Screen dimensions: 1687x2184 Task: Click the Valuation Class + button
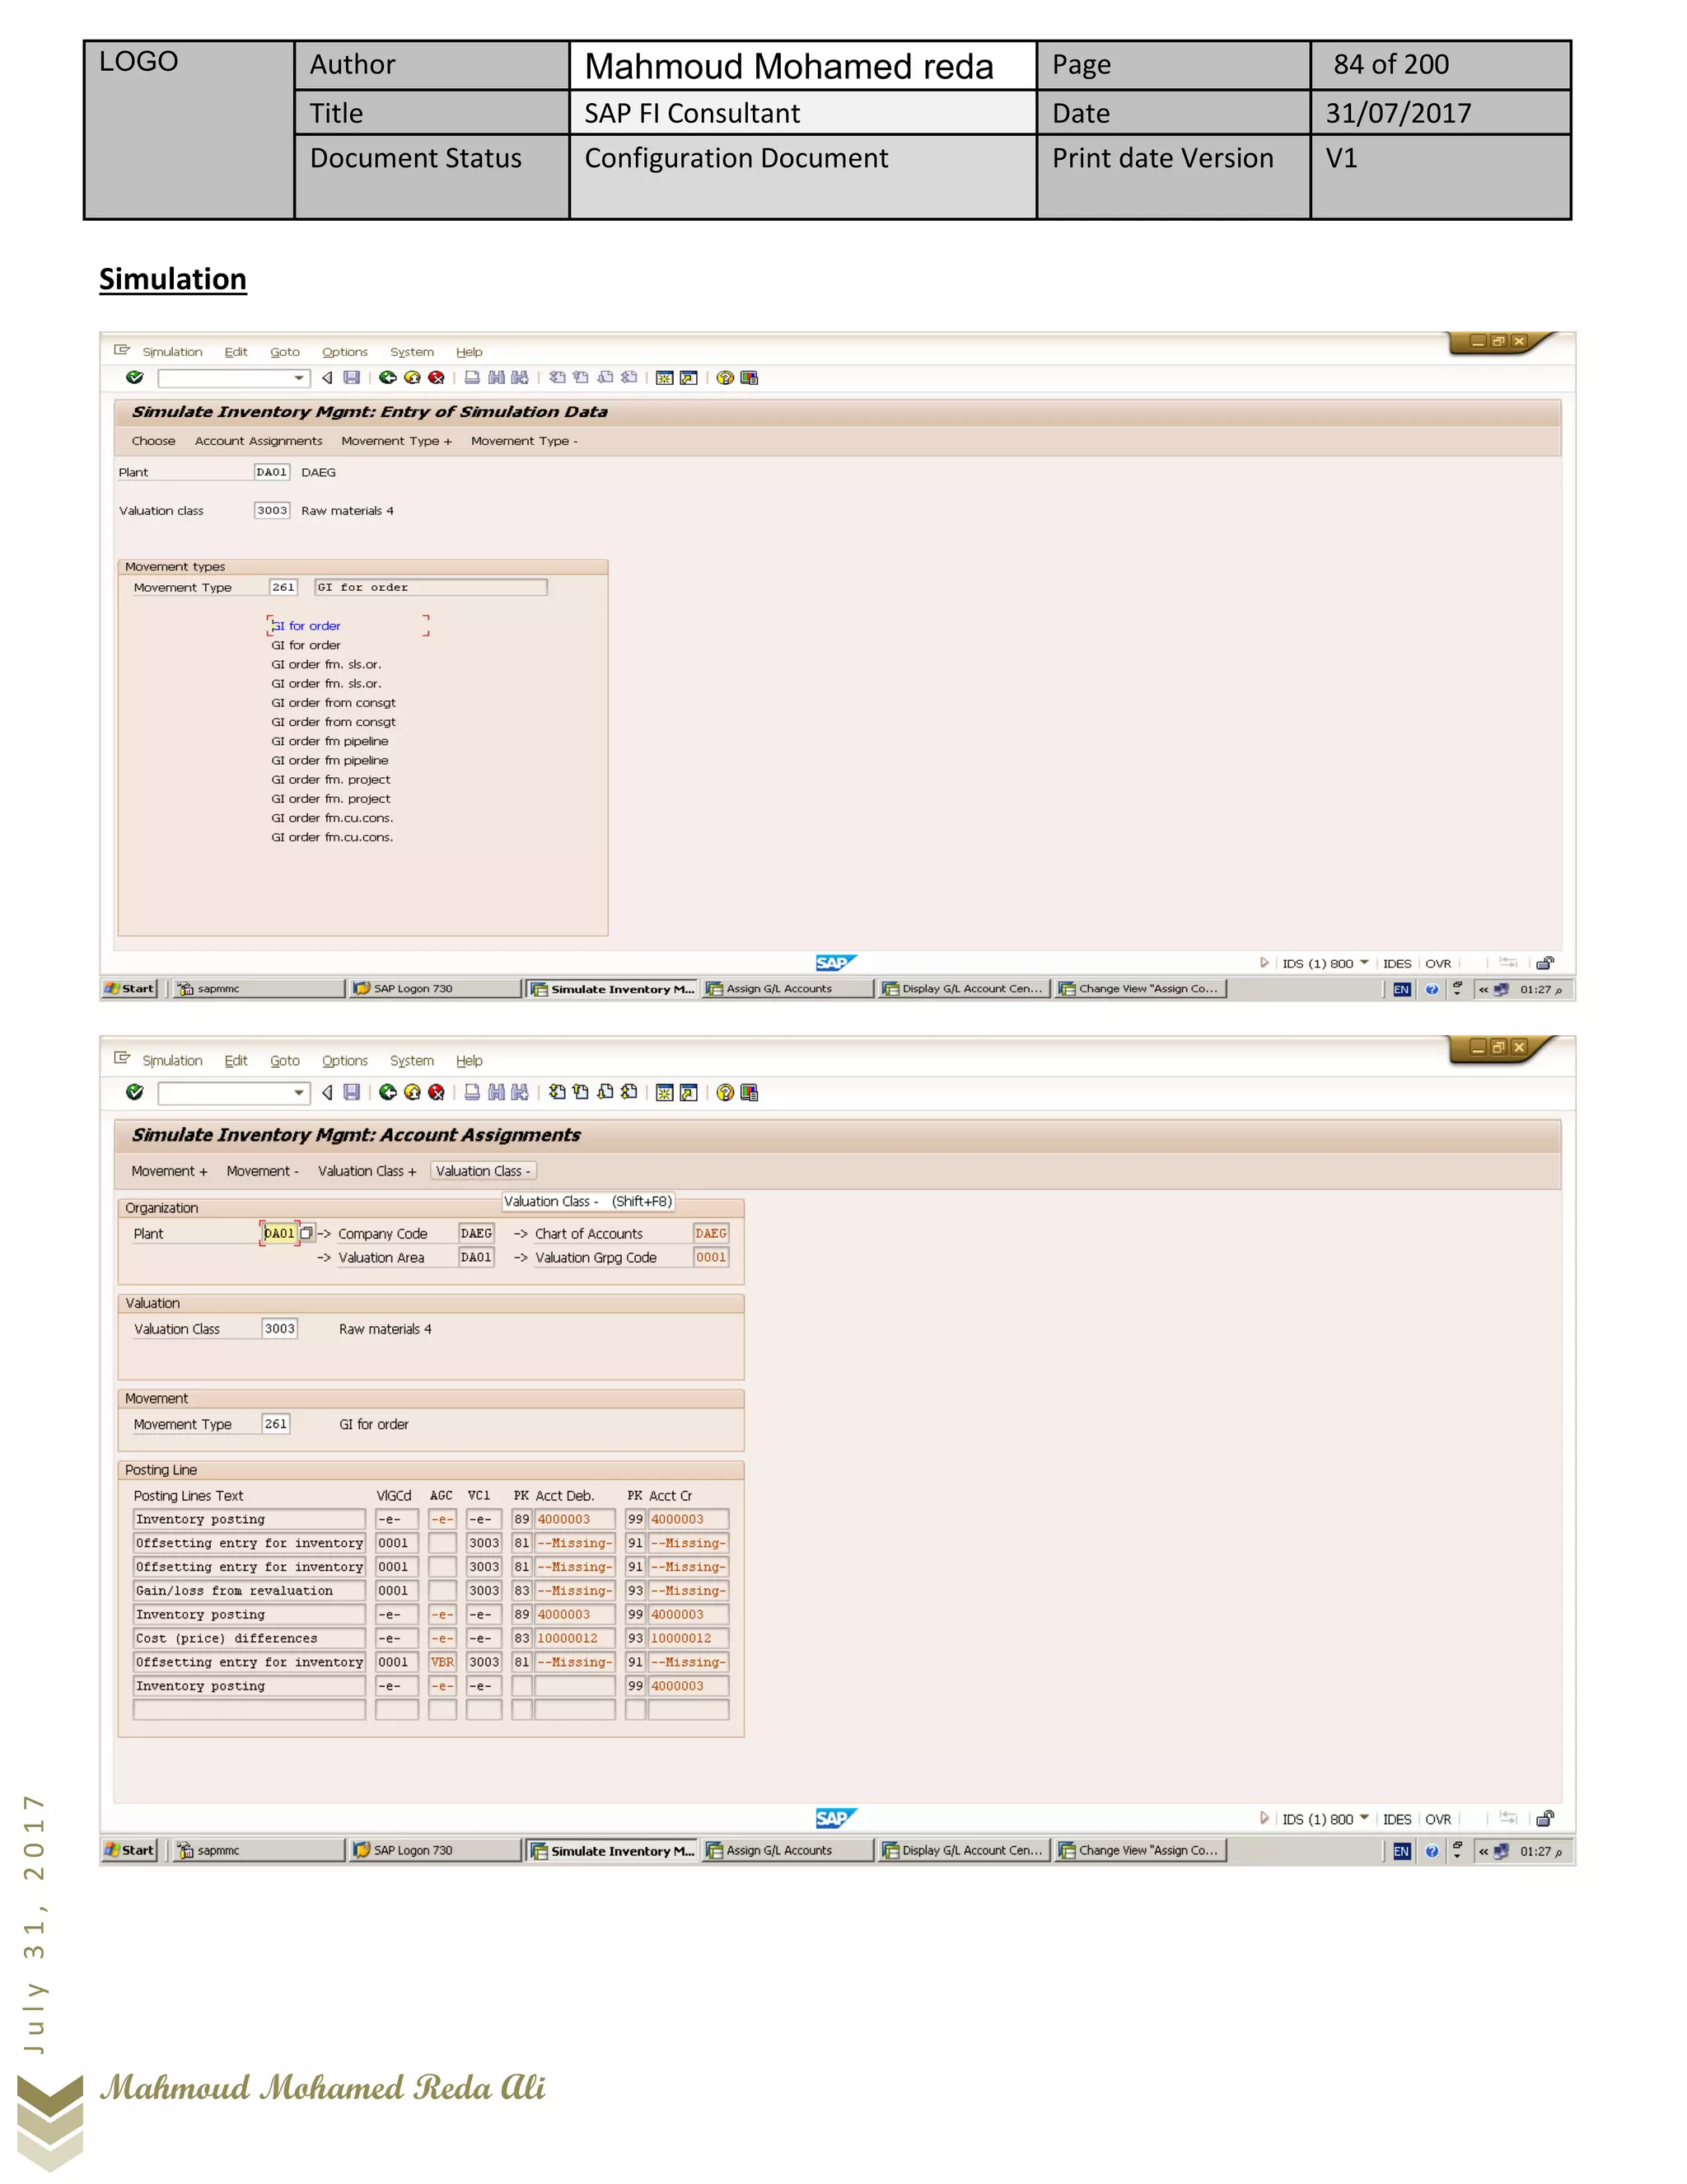pos(367,1171)
